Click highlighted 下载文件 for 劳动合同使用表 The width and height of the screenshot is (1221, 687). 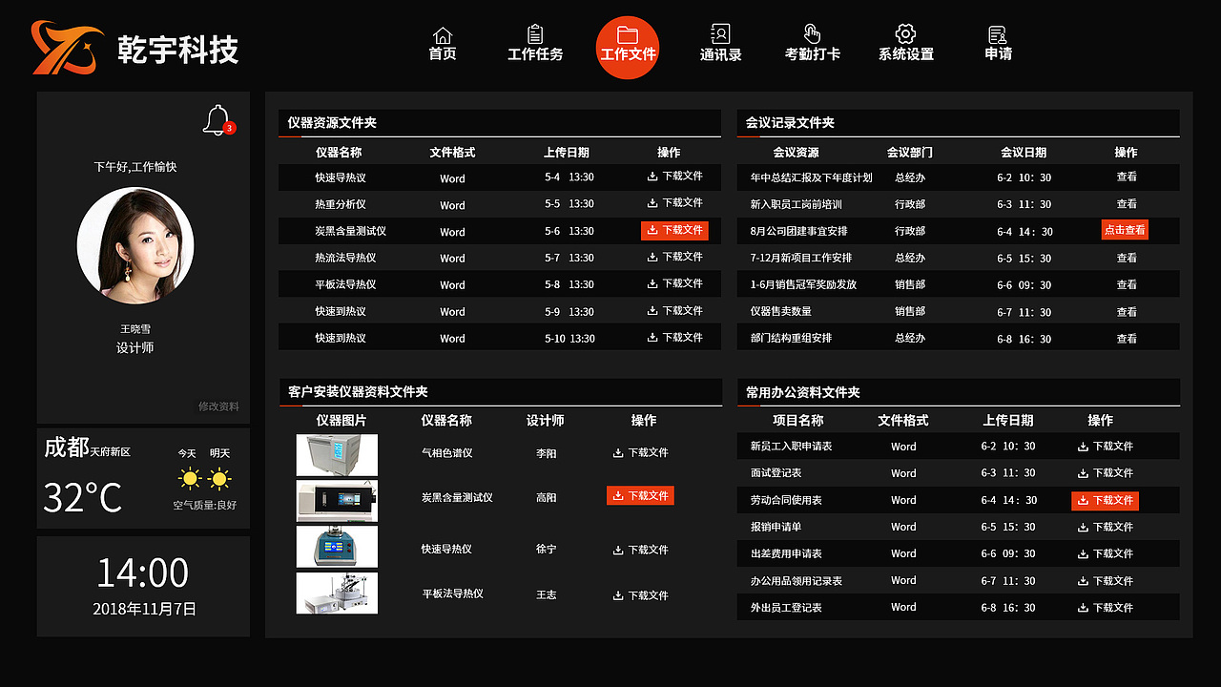coord(1104,500)
